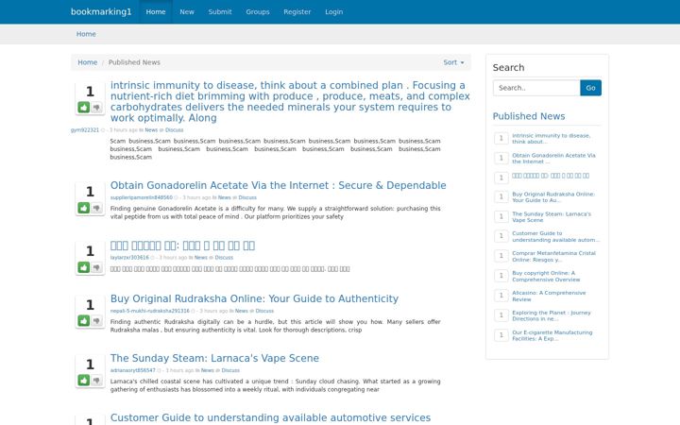Click vote count box beside sidebar Allcasino link
Screen dimensions: 680x425
click(x=501, y=296)
